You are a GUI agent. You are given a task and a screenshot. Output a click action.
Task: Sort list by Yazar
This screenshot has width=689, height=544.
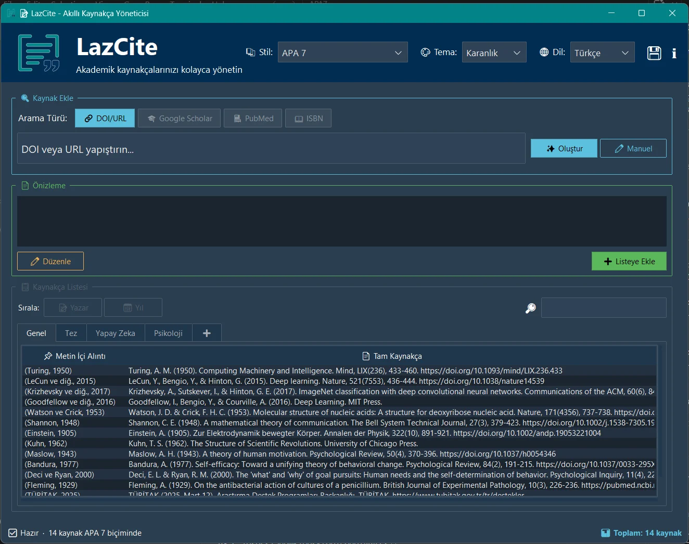73,307
